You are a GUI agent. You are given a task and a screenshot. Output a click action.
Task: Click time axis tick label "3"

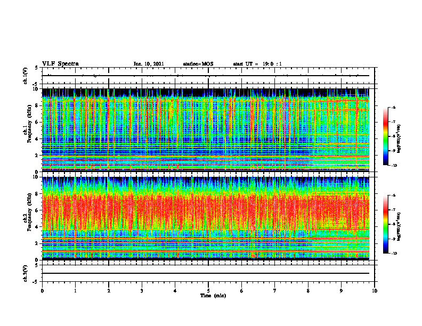pyautogui.click(x=142, y=291)
